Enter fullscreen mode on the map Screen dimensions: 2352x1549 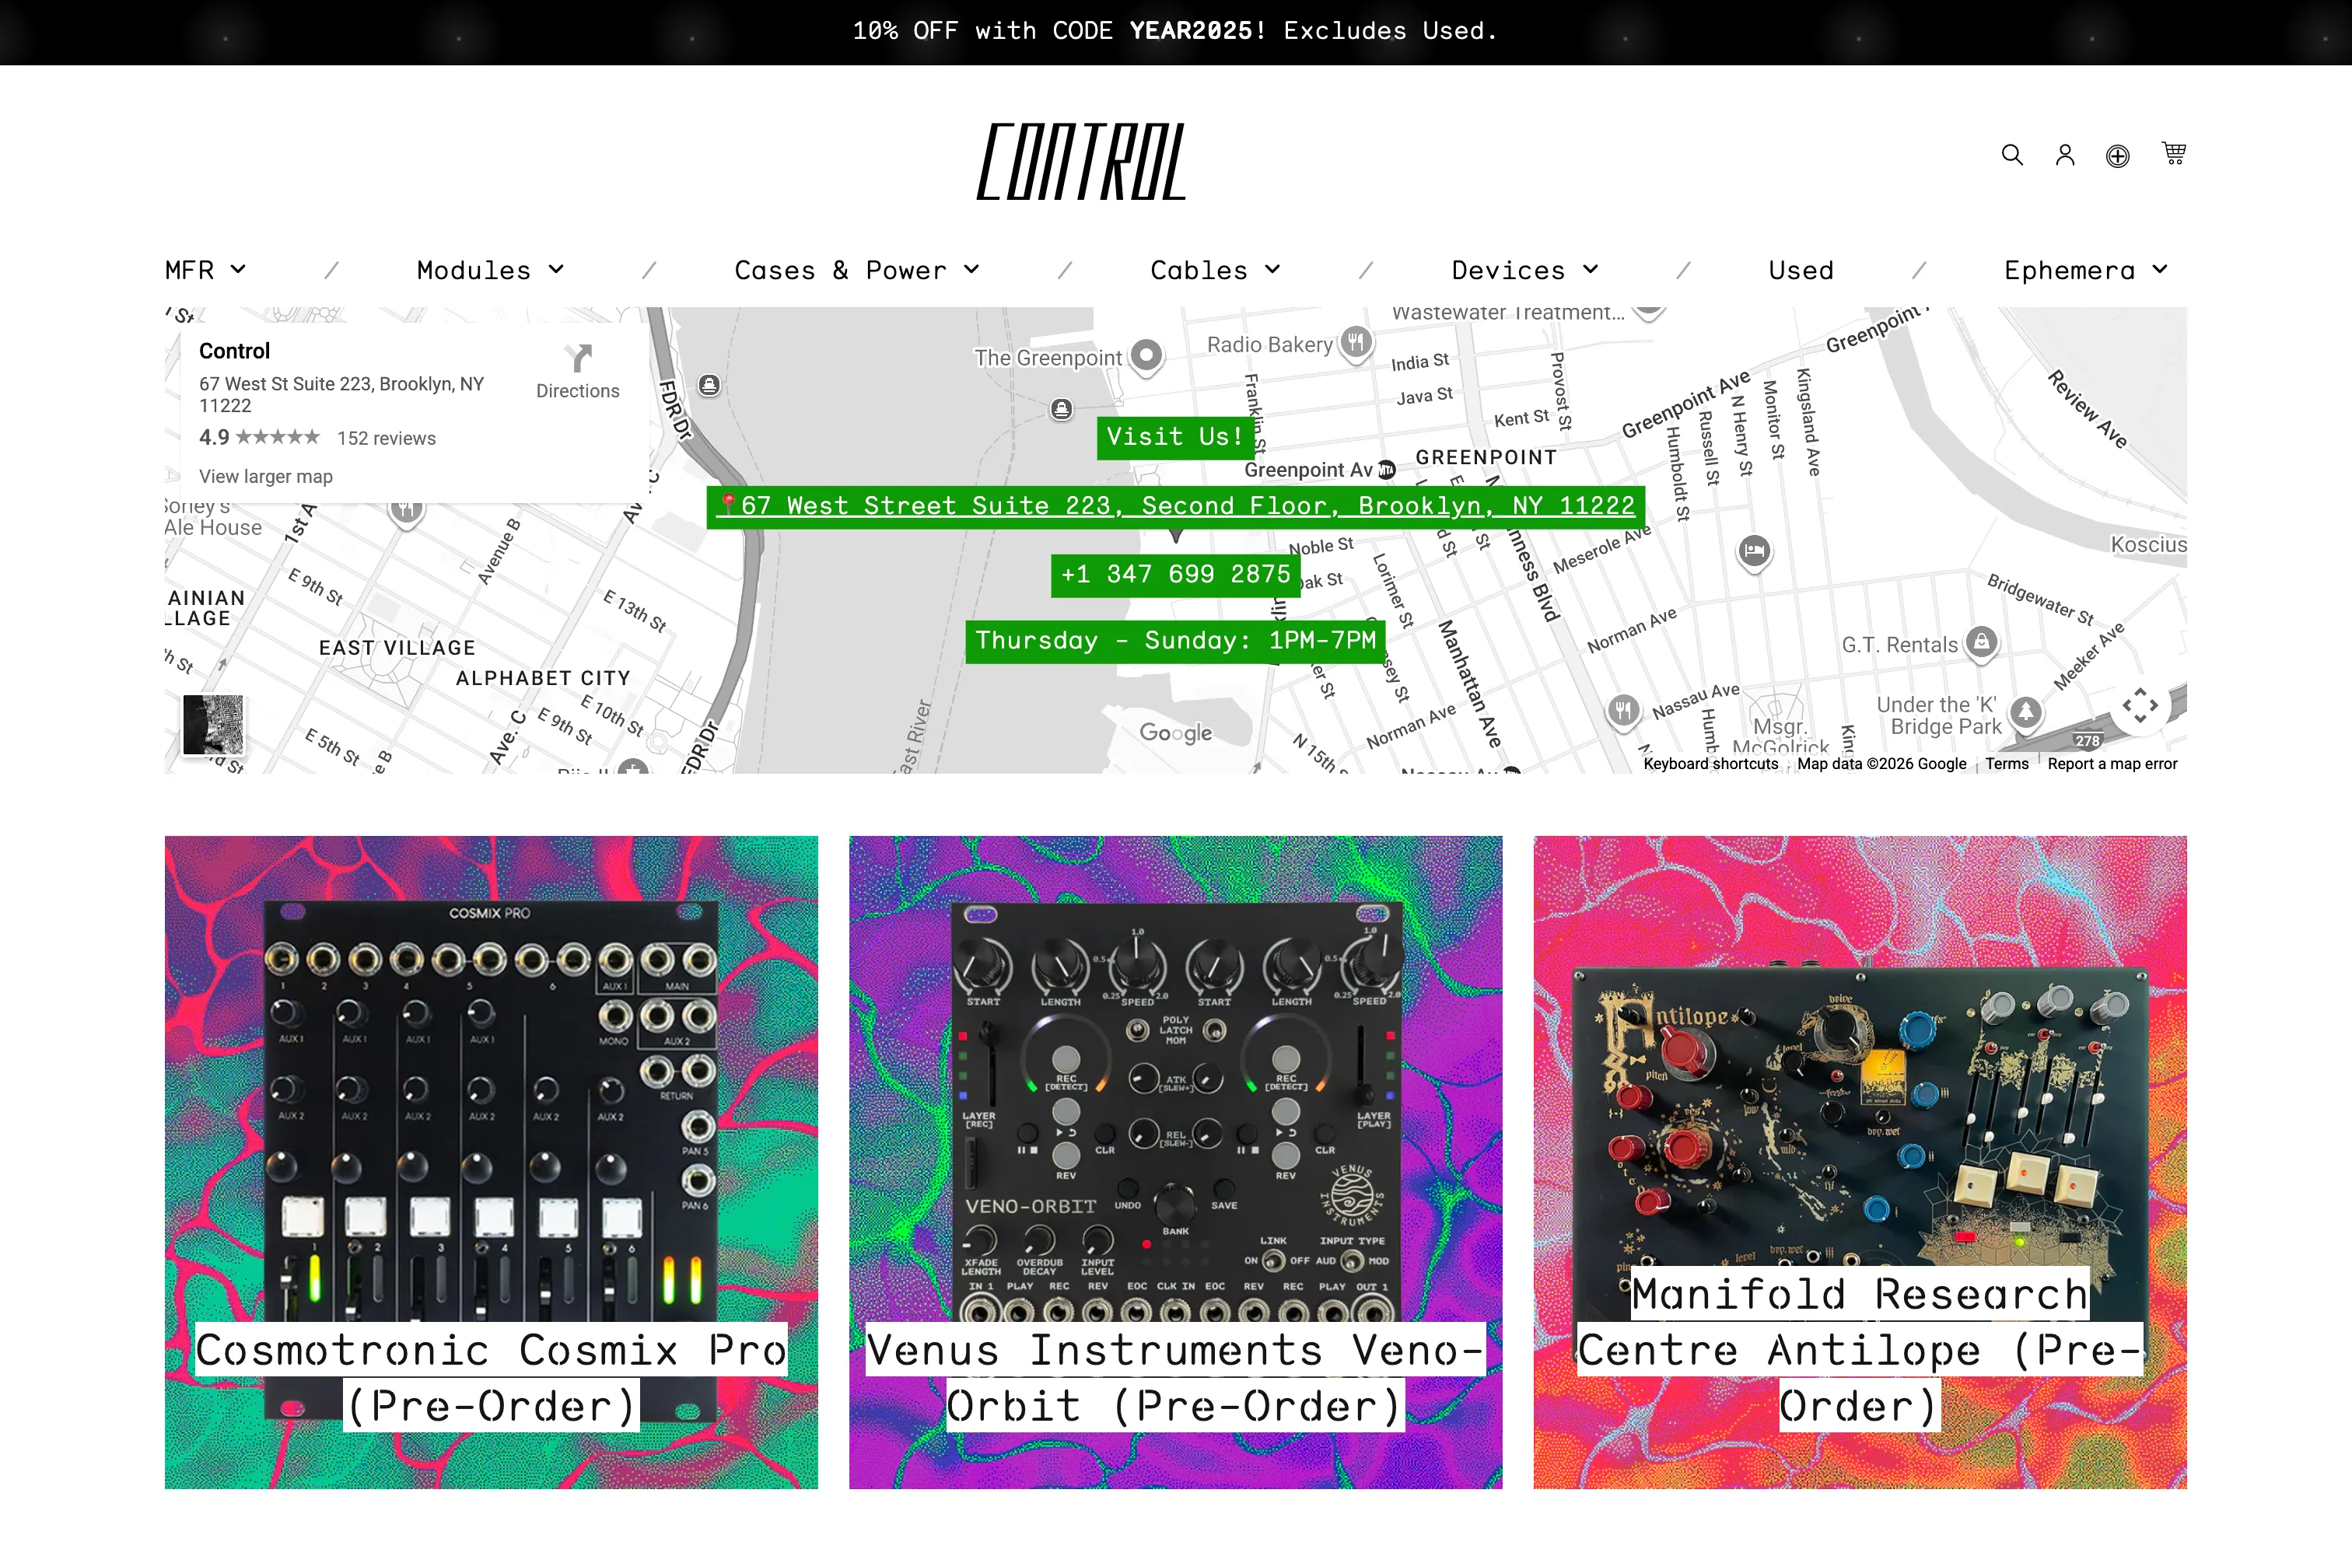pos(2140,705)
